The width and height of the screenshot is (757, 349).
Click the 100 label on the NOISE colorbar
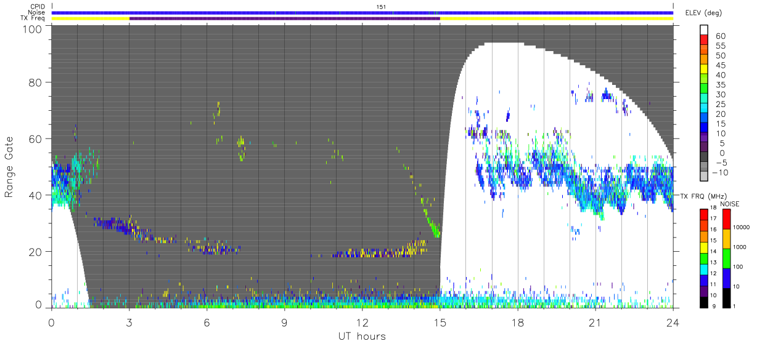[739, 267]
